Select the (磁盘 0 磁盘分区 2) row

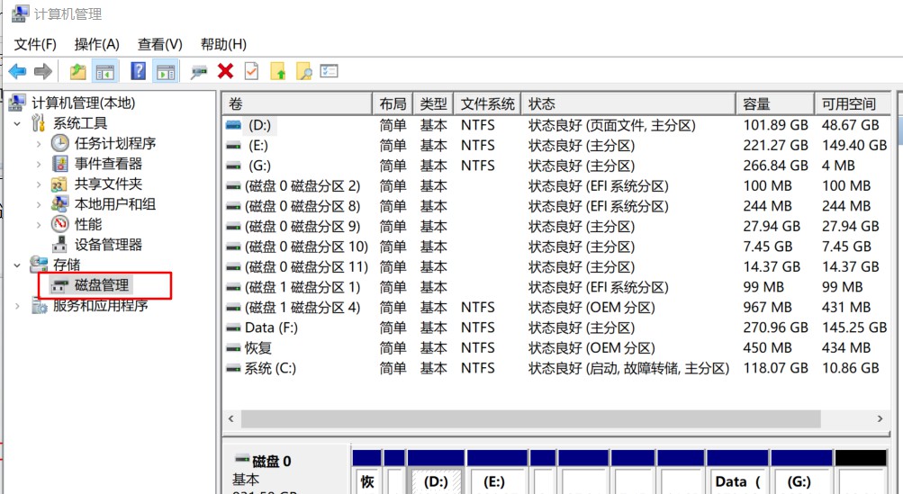[556, 186]
